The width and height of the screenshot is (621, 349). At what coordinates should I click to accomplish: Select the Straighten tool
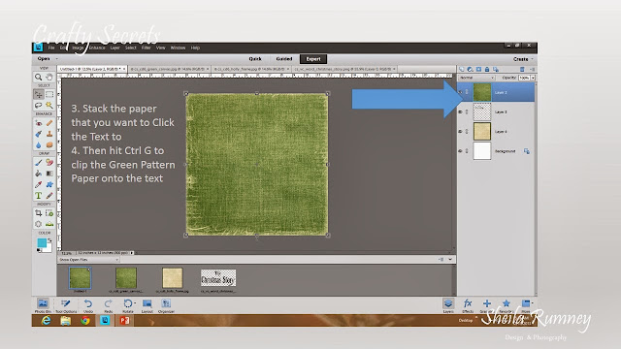pyautogui.click(x=49, y=224)
